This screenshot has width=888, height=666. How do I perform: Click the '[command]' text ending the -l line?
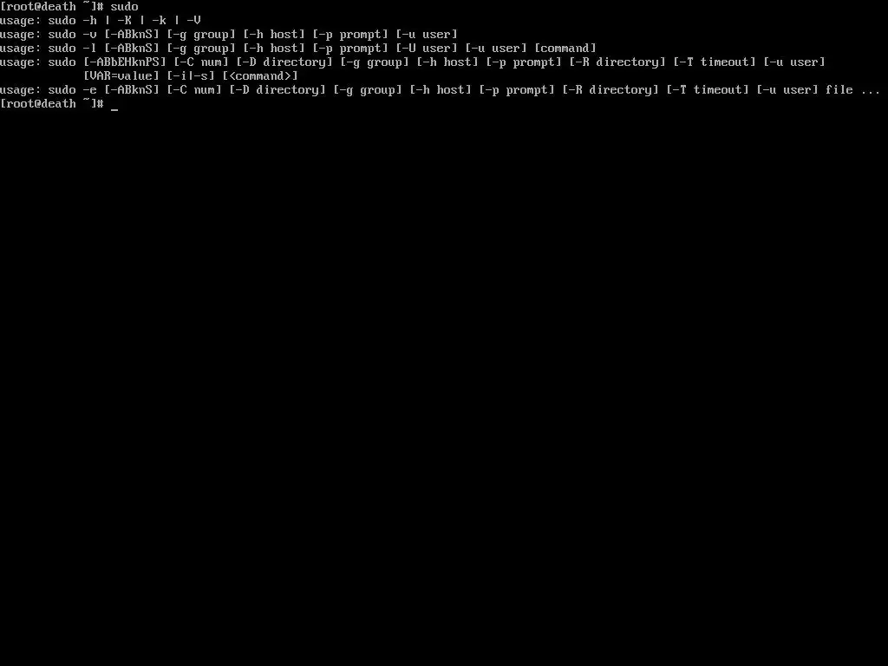(x=565, y=49)
